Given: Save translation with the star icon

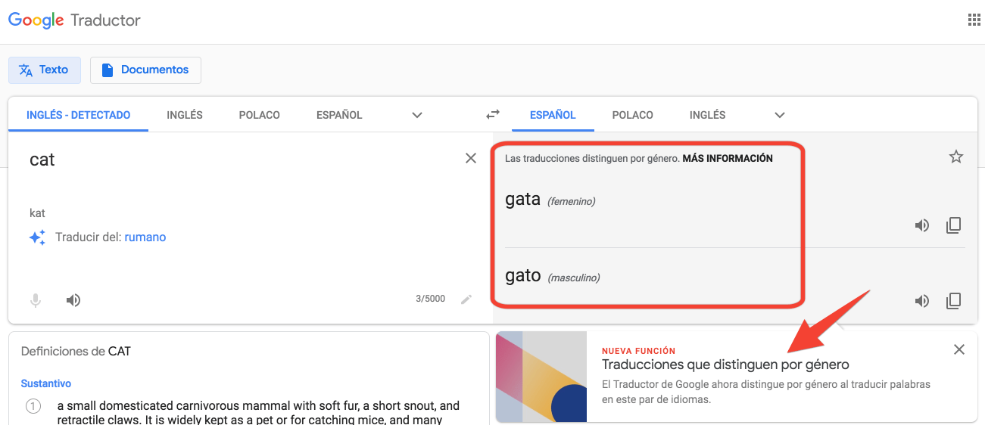Looking at the screenshot, I should [956, 157].
